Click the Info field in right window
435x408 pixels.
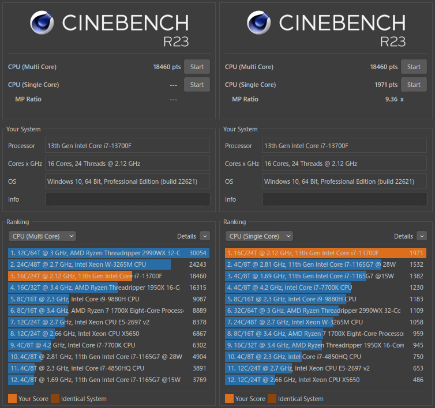(x=344, y=199)
